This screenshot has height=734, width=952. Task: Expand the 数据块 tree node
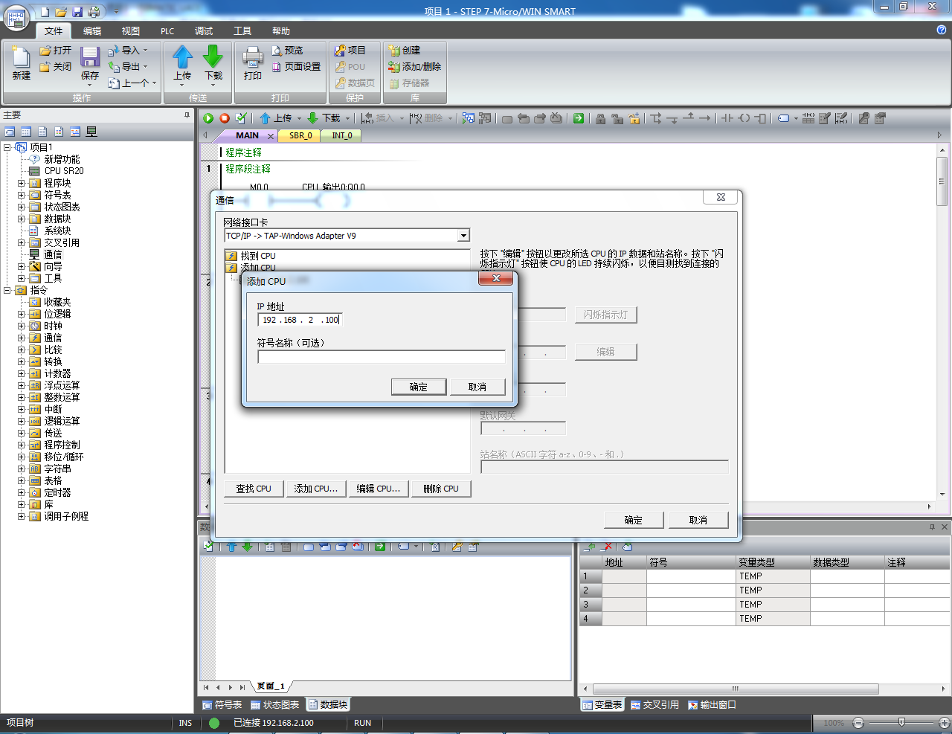click(x=22, y=219)
